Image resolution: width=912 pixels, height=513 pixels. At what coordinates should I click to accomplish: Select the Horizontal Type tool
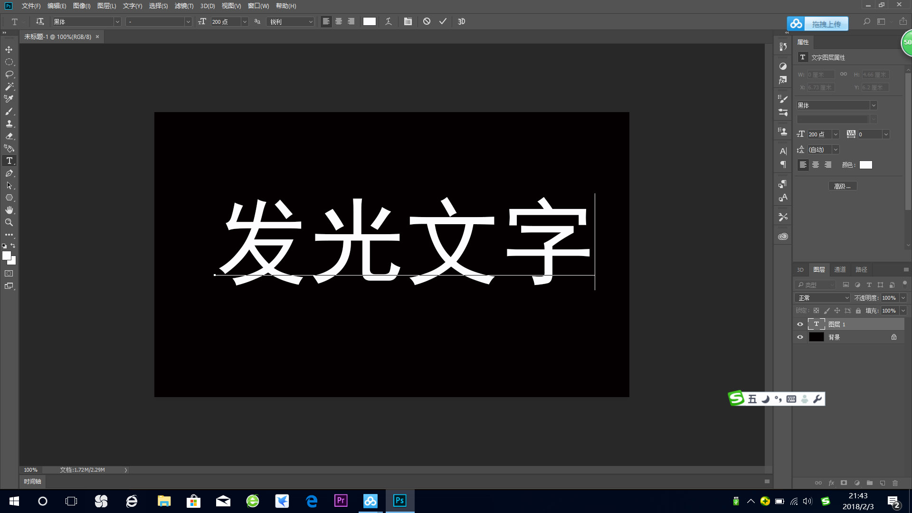tap(9, 161)
